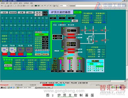Viewport: 128px width, 98px height.
Task: Click the X cancel icon in toolbar
Action: pyautogui.click(x=51, y=6)
